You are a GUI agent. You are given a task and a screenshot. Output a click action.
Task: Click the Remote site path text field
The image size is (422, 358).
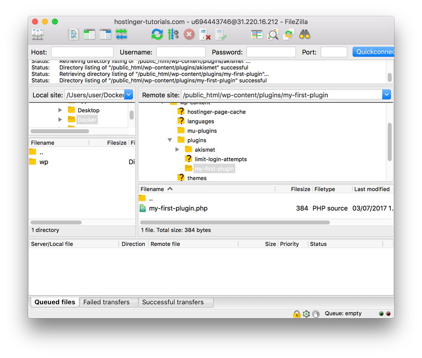(x=281, y=95)
